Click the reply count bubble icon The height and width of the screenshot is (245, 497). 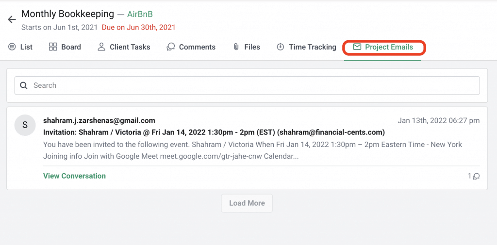pyautogui.click(x=476, y=176)
